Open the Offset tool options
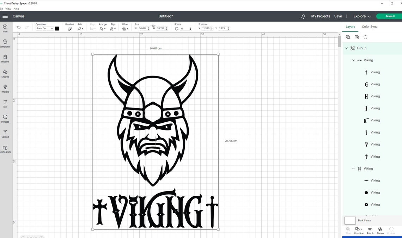The height and width of the screenshot is (238, 402). [x=125, y=28]
